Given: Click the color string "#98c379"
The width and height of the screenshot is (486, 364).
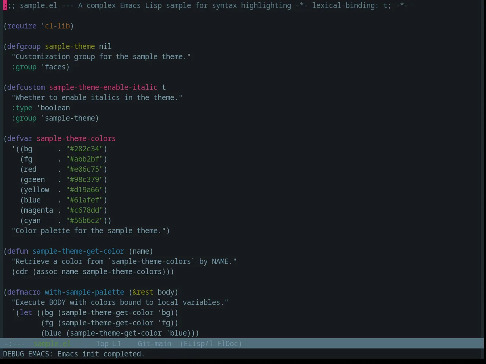Looking at the screenshot, I should [x=85, y=179].
